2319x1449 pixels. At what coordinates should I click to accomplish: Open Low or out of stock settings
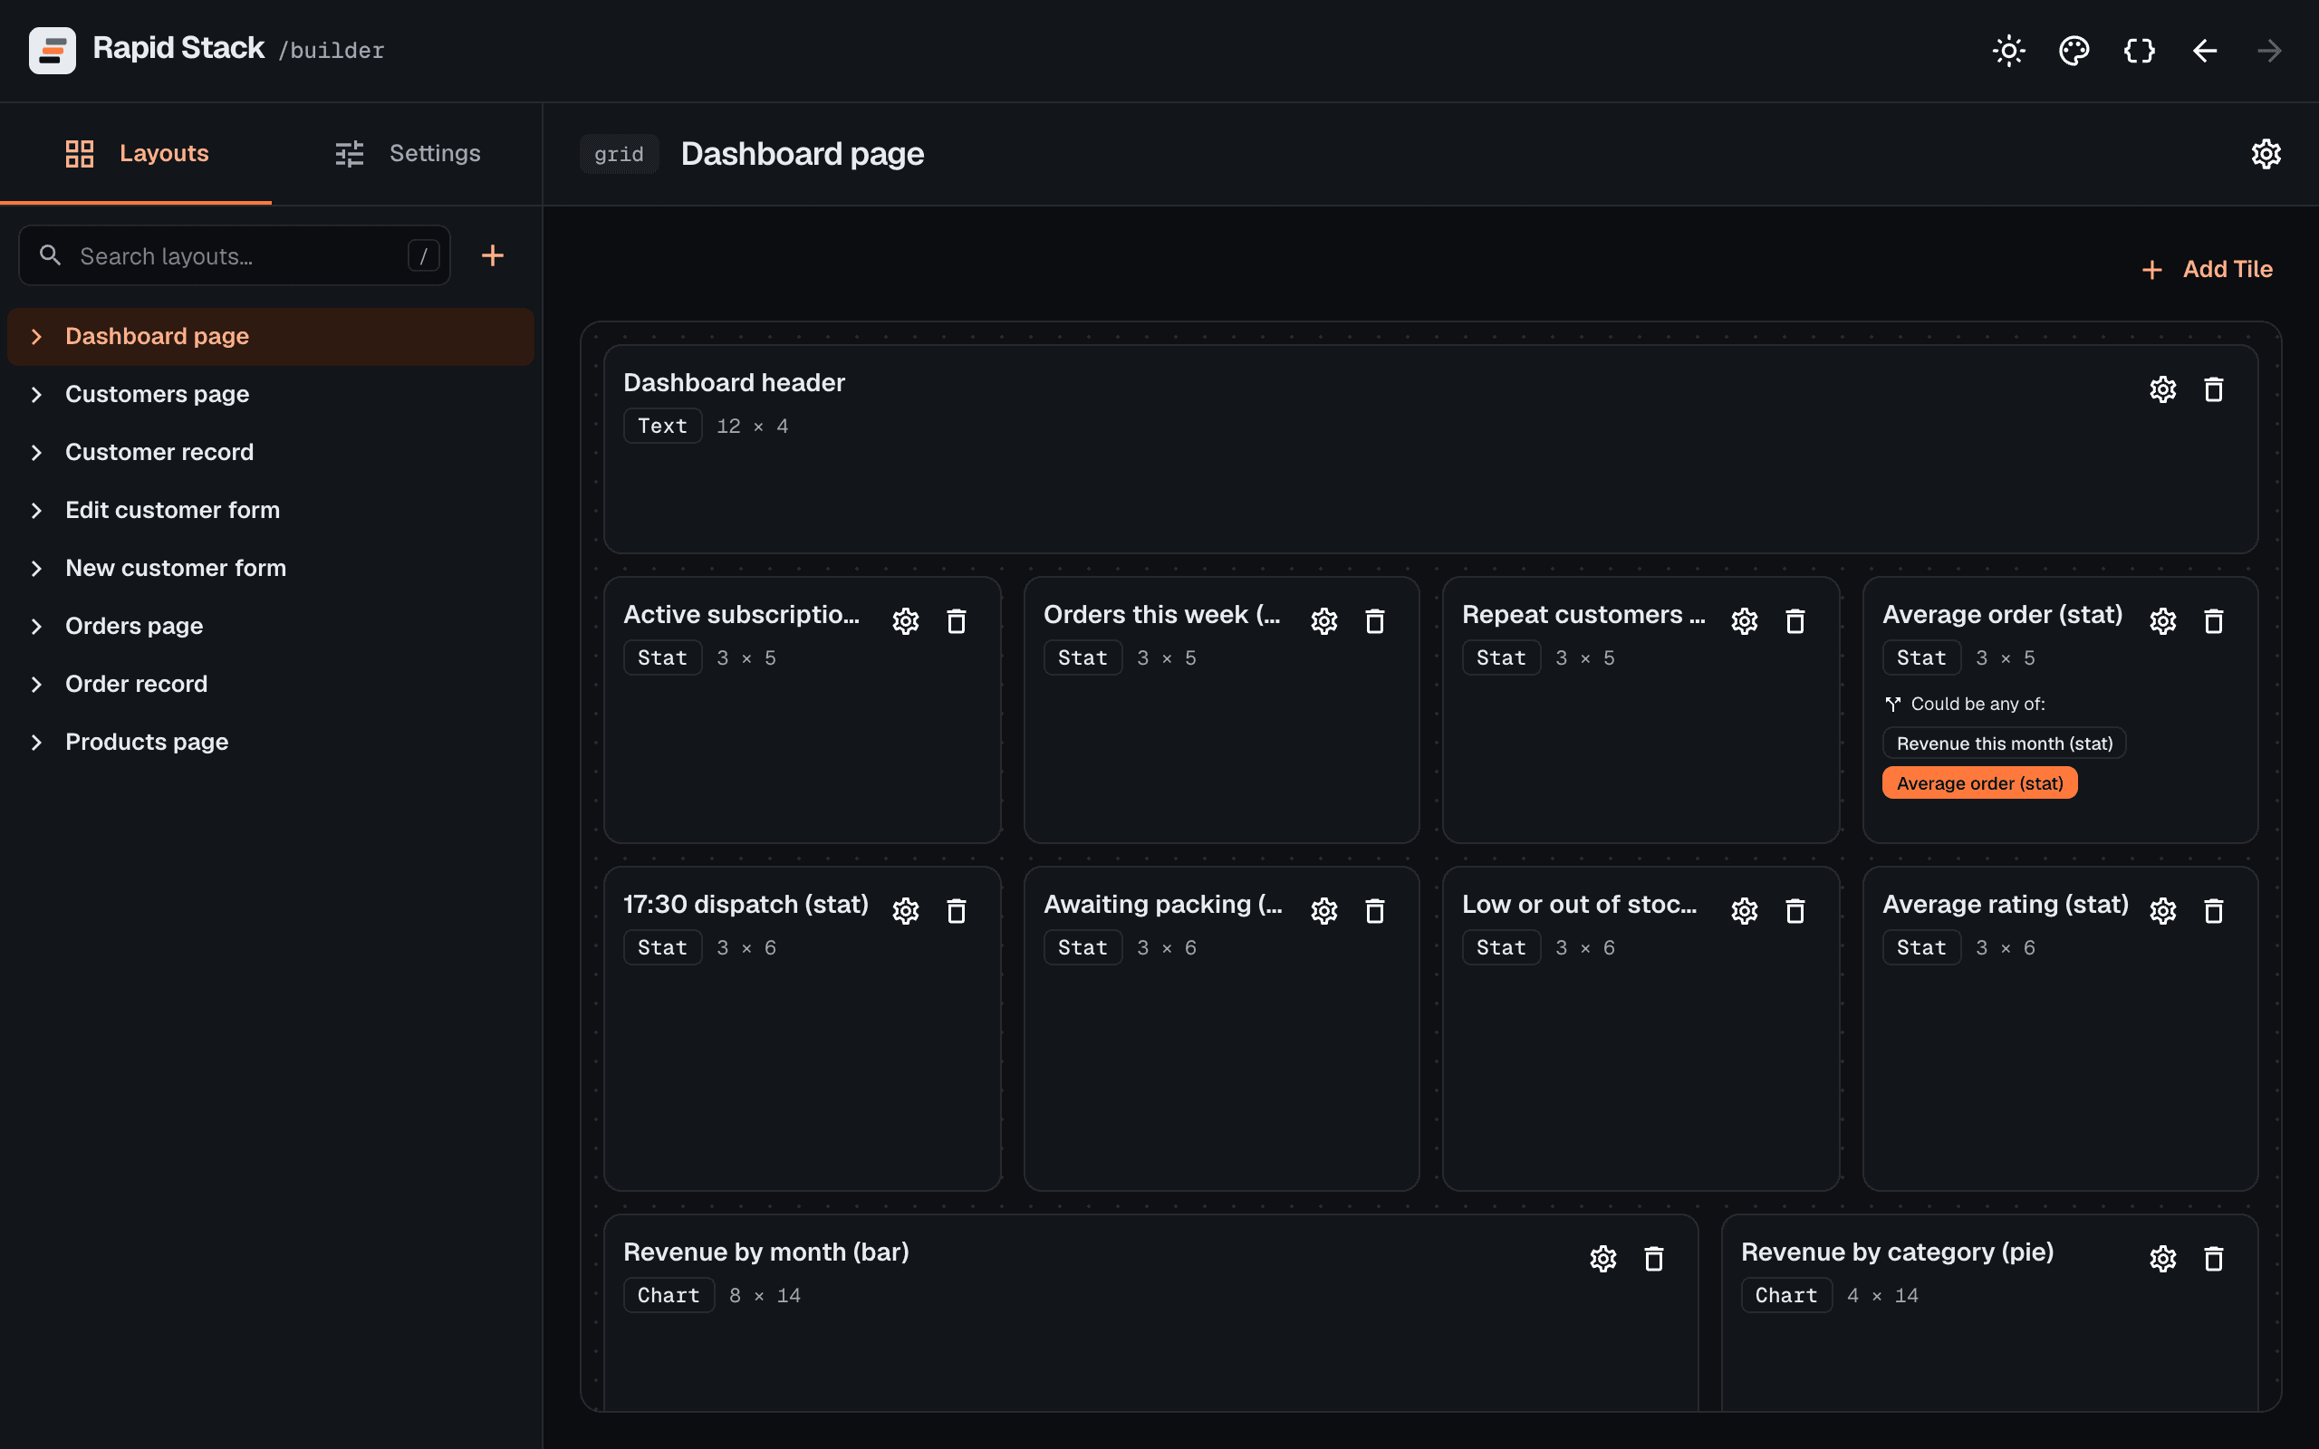pyautogui.click(x=1744, y=910)
